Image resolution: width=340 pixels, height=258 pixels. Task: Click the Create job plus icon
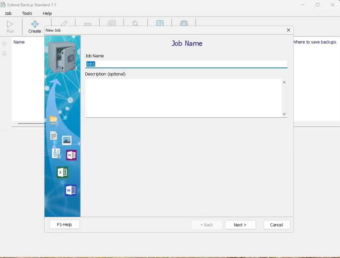(x=35, y=24)
